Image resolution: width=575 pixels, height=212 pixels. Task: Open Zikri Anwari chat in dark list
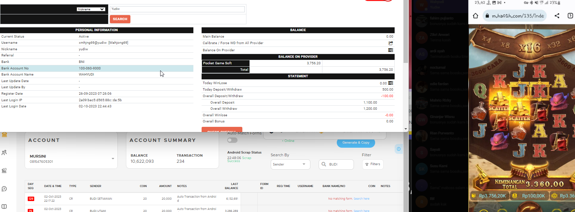(441, 37)
